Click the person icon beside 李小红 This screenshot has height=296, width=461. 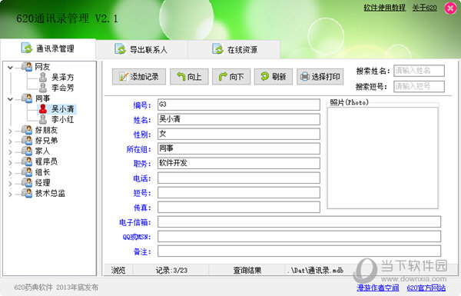[43, 119]
